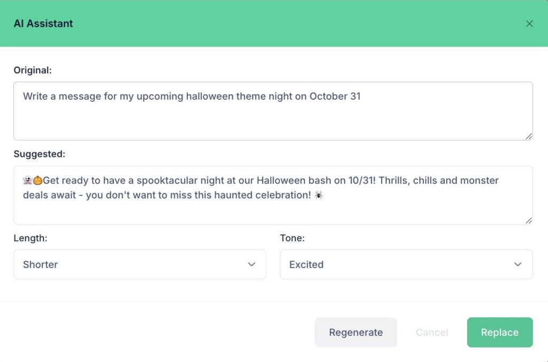Click the ghost emoji in suggested text
Viewport: 548px width, 362px height.
pos(28,180)
